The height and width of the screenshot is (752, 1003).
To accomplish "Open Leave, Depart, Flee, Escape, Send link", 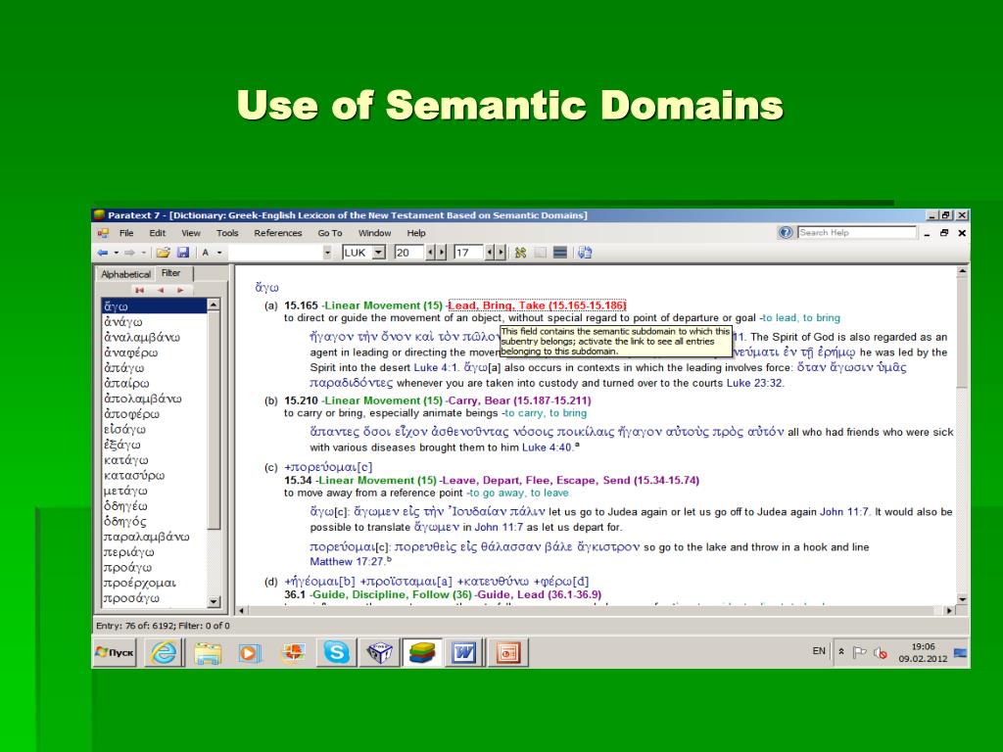I will coord(571,480).
